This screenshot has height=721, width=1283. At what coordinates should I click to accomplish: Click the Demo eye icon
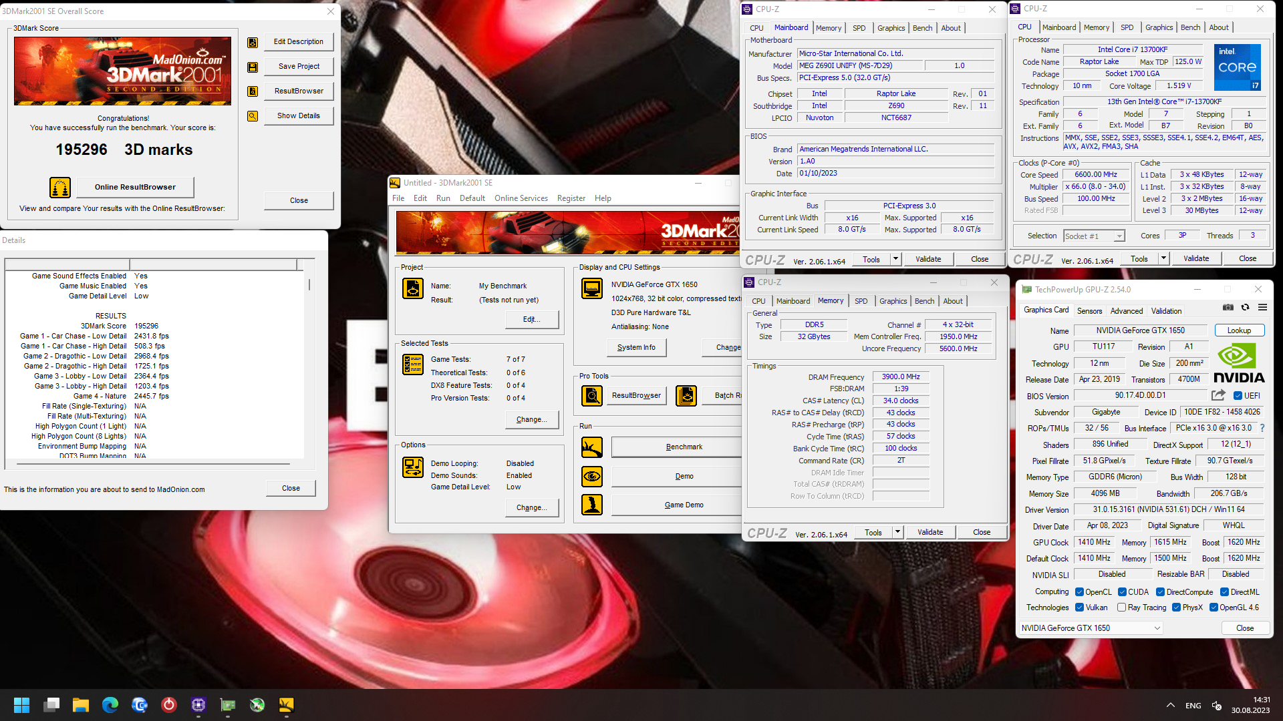[592, 477]
